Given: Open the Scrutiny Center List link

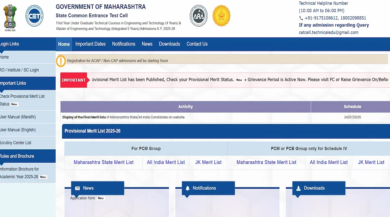Looking at the screenshot, I should tap(28, 143).
